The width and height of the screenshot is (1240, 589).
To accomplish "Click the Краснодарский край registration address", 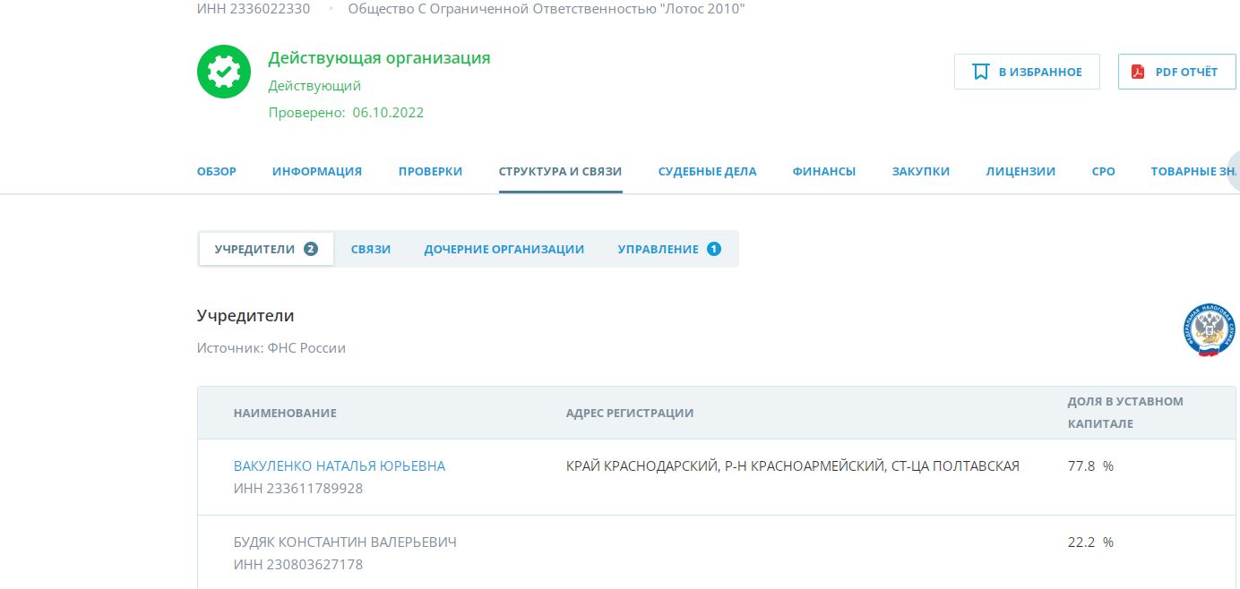I will click(x=793, y=465).
